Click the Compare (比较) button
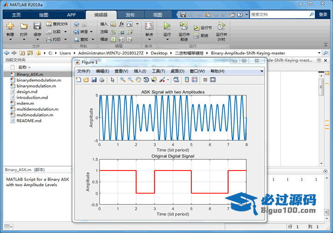The height and width of the screenshot is (233, 333). 54,32
